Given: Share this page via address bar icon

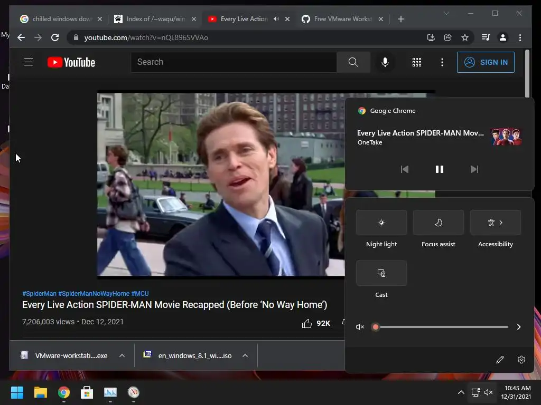Looking at the screenshot, I should [x=448, y=37].
